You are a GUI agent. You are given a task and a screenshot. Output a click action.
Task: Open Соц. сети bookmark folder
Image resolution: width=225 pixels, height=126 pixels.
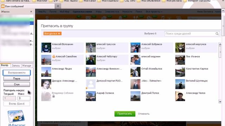(x=128, y=1)
